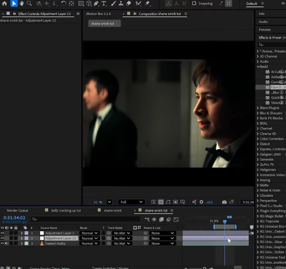The height and width of the screenshot is (269, 286).
Task: Toggle the Snapping checkbox
Action: pos(194,4)
